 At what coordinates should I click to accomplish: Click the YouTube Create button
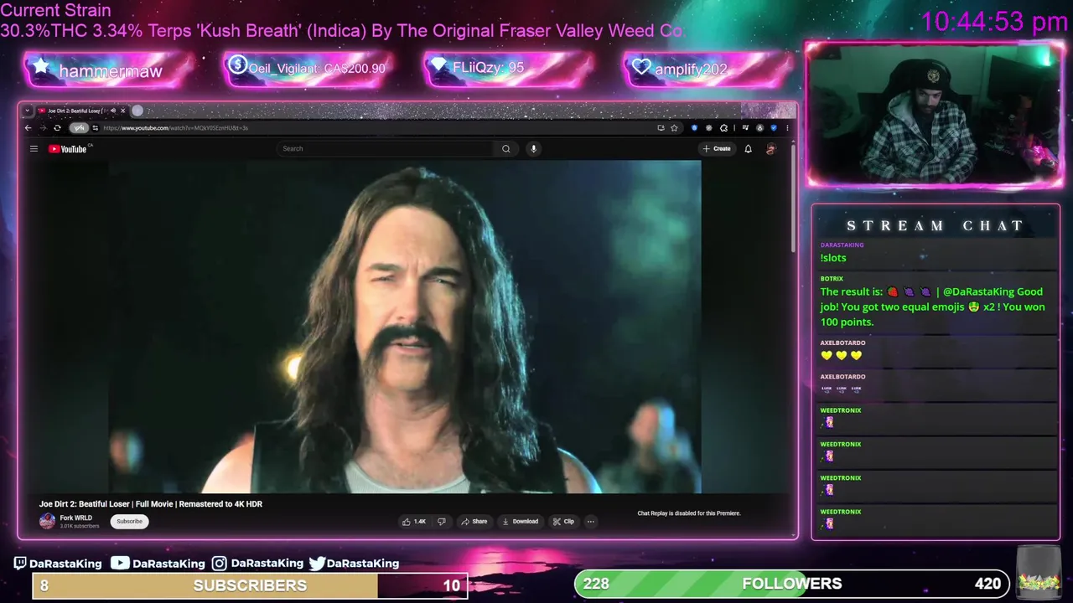717,149
